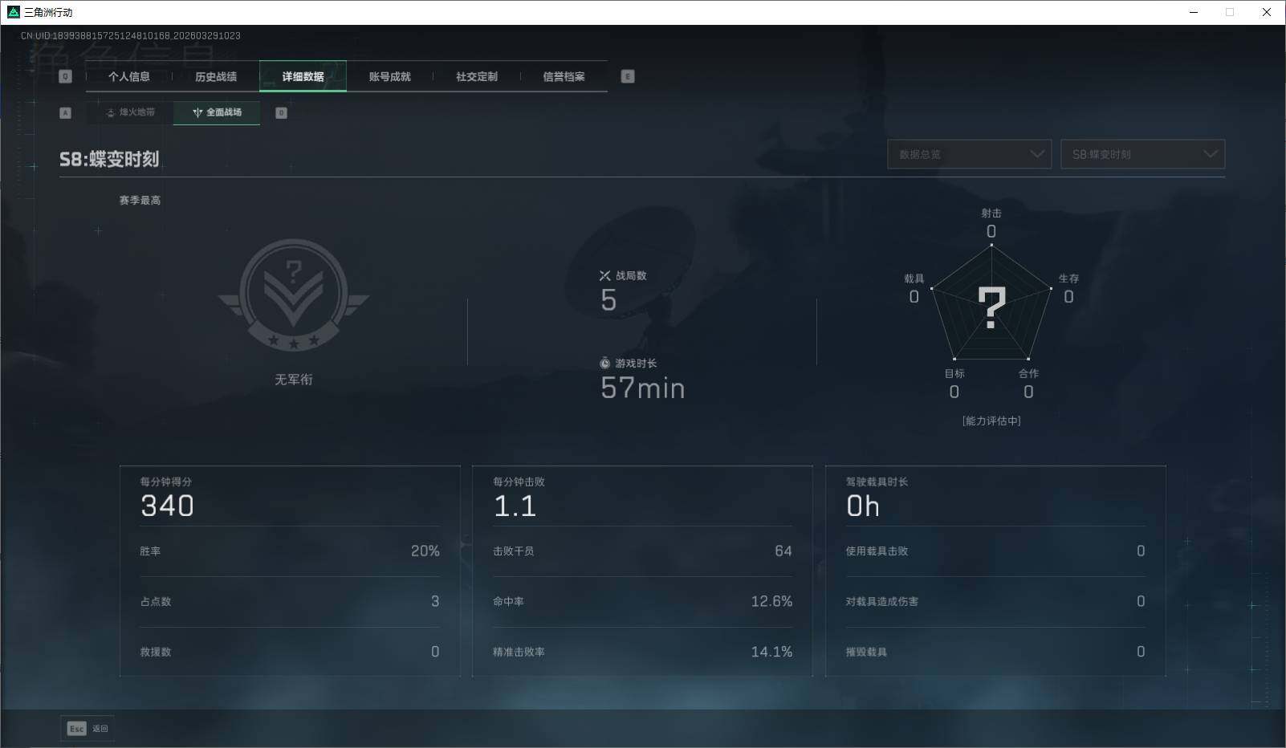This screenshot has width=1286, height=748.
Task: Click the question mark in the radar chart
Action: click(x=991, y=308)
